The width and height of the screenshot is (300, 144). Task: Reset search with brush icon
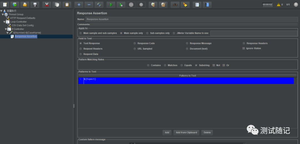(185, 5)
